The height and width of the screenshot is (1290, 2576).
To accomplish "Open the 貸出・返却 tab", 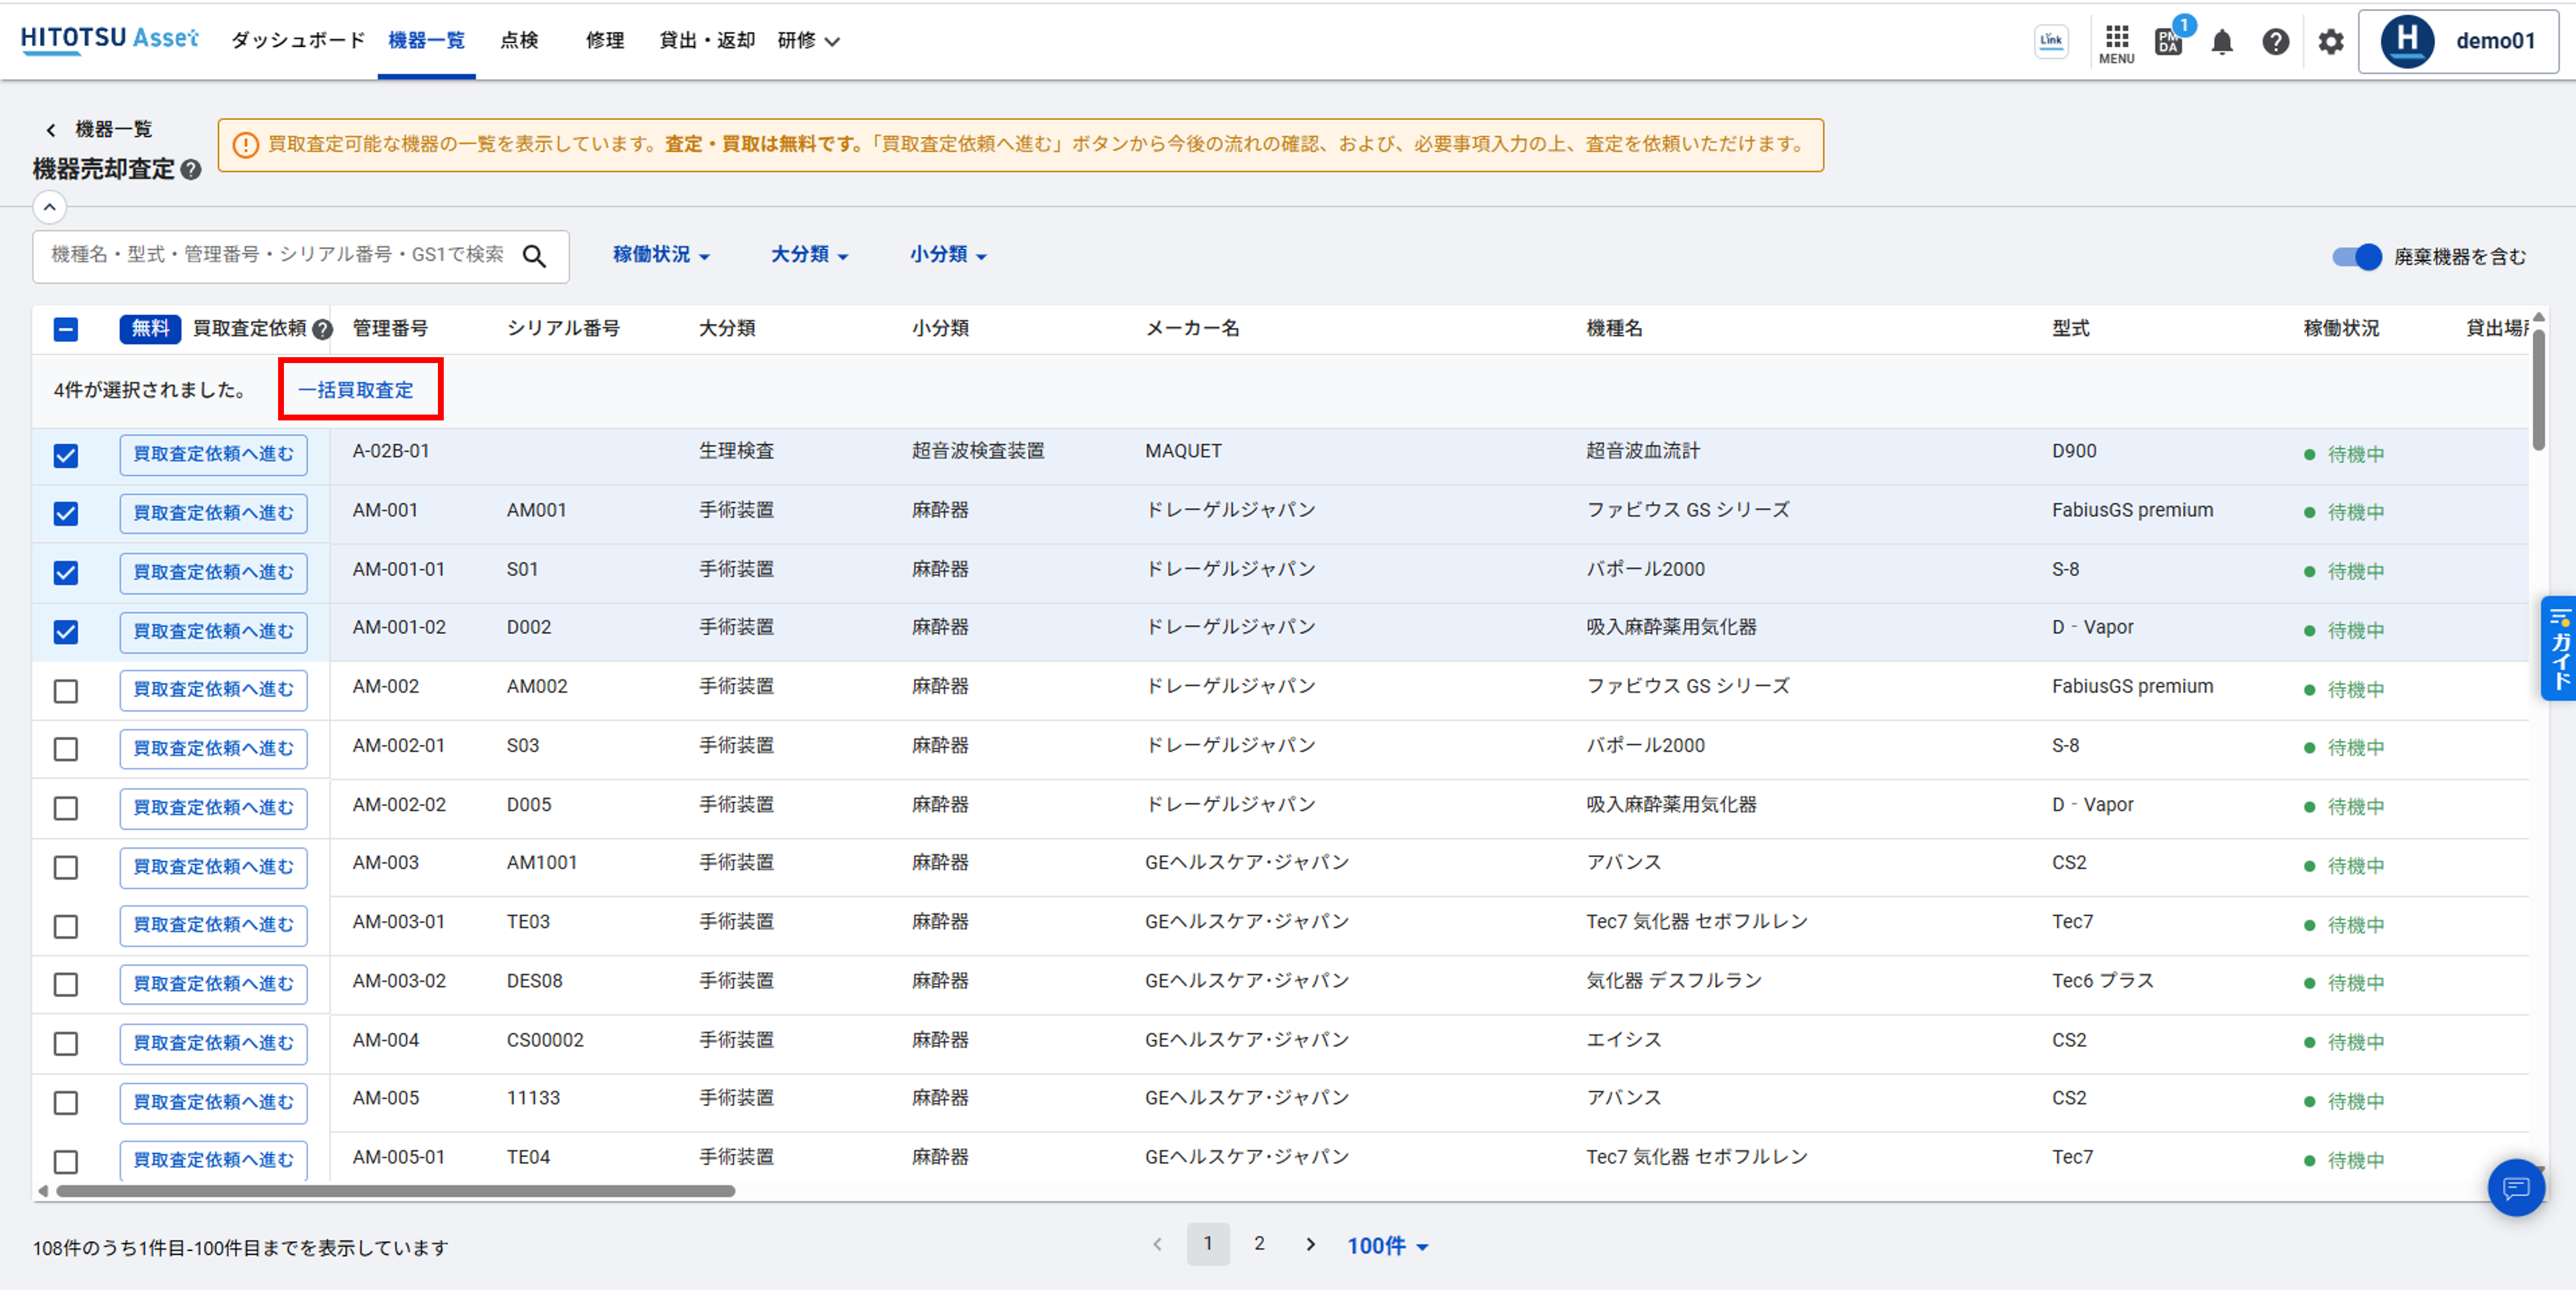I will [x=707, y=41].
